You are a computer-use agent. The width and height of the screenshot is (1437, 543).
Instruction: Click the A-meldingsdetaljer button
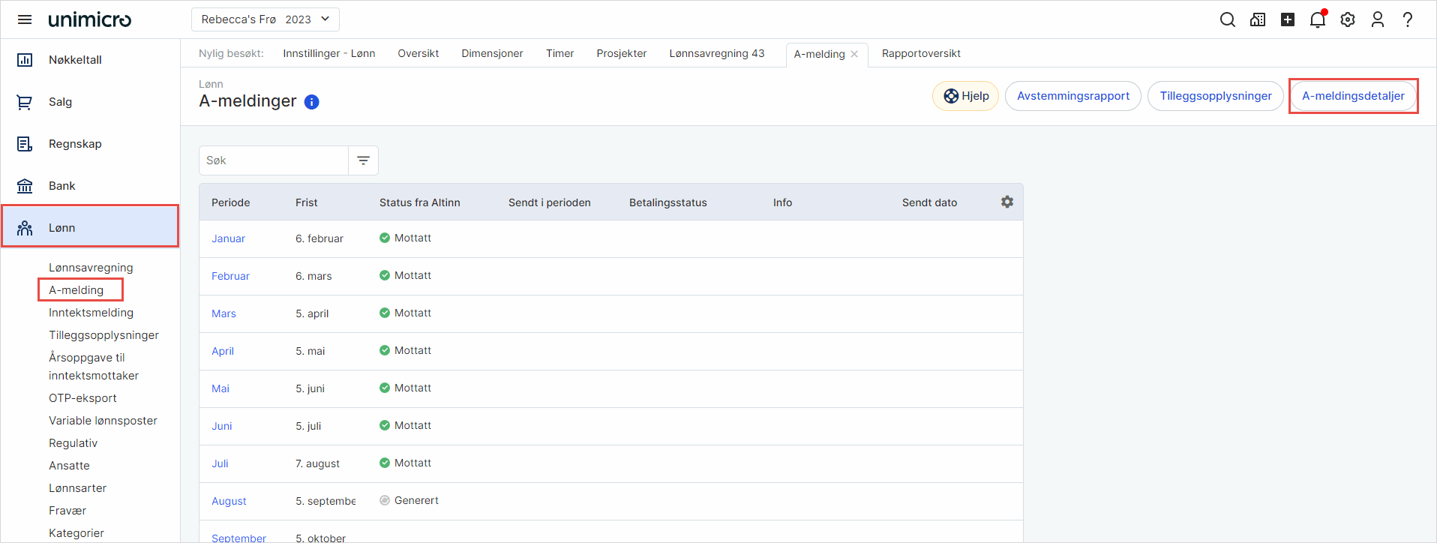1353,96
